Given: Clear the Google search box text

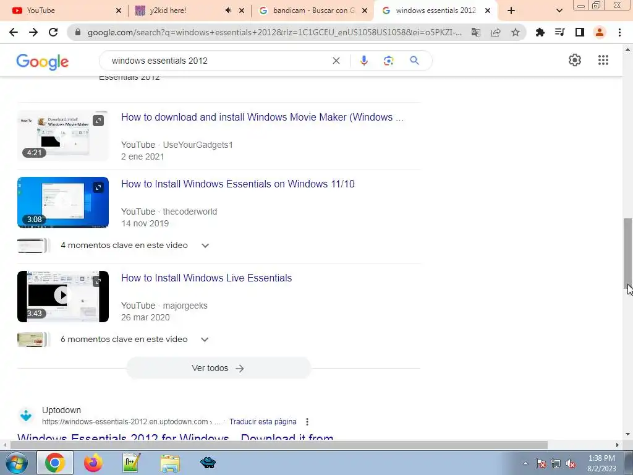Looking at the screenshot, I should coord(336,61).
